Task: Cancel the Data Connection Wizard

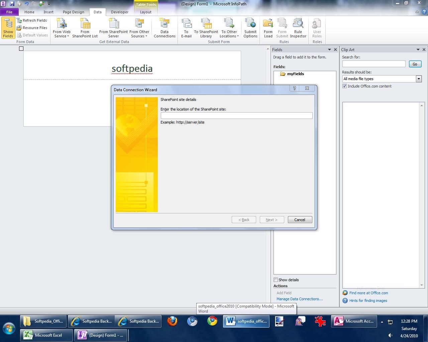Action: click(x=300, y=220)
